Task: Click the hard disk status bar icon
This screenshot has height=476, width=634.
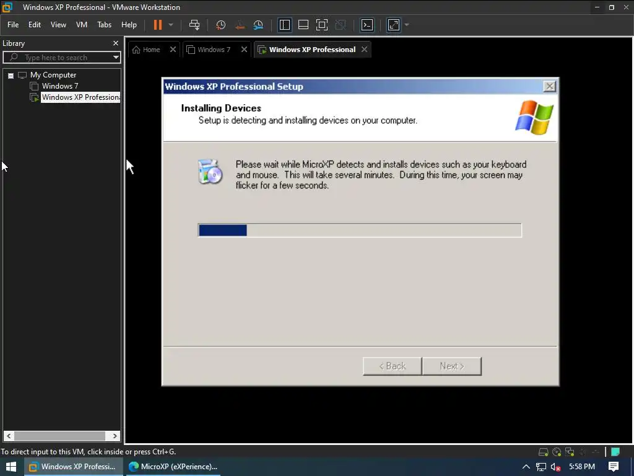Action: tap(544, 452)
